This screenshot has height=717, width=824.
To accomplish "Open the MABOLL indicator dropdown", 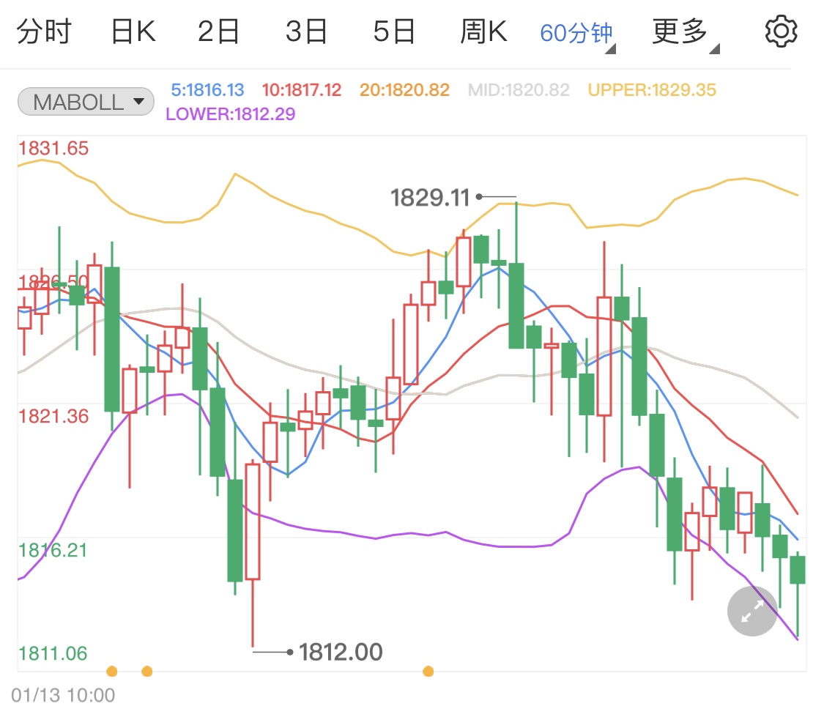I will (86, 102).
